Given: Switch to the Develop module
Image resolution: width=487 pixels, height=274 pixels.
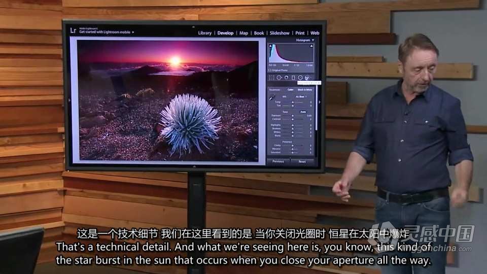Looking at the screenshot, I should pos(225,33).
